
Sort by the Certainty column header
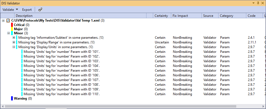(161, 16)
